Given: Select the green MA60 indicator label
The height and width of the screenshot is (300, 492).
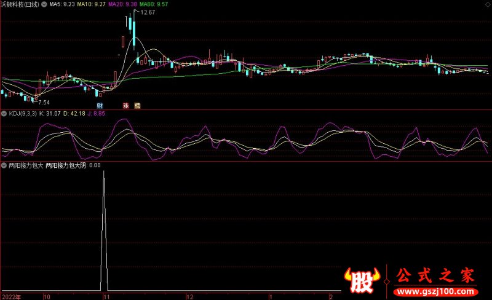Looking at the screenshot, I should [x=155, y=4].
